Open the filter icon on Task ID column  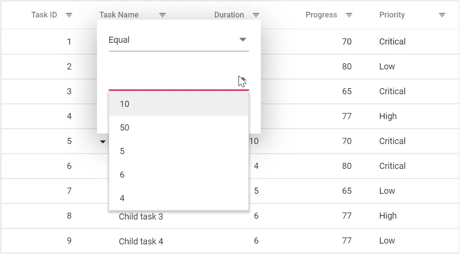click(x=69, y=14)
